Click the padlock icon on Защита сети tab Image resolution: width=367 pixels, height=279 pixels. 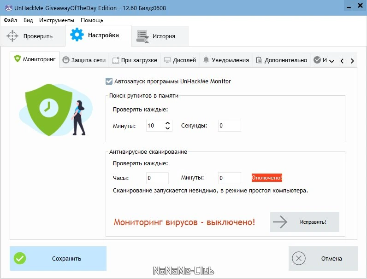point(66,60)
